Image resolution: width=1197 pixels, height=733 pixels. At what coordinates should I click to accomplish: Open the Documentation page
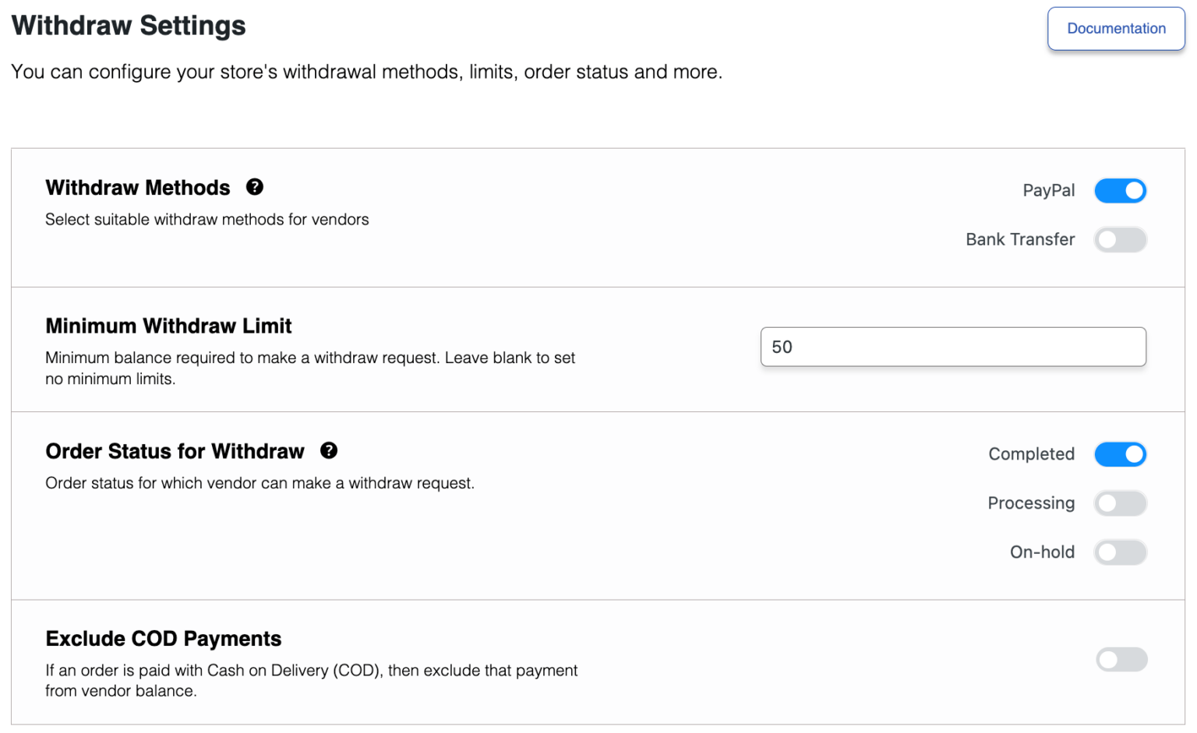click(1116, 28)
